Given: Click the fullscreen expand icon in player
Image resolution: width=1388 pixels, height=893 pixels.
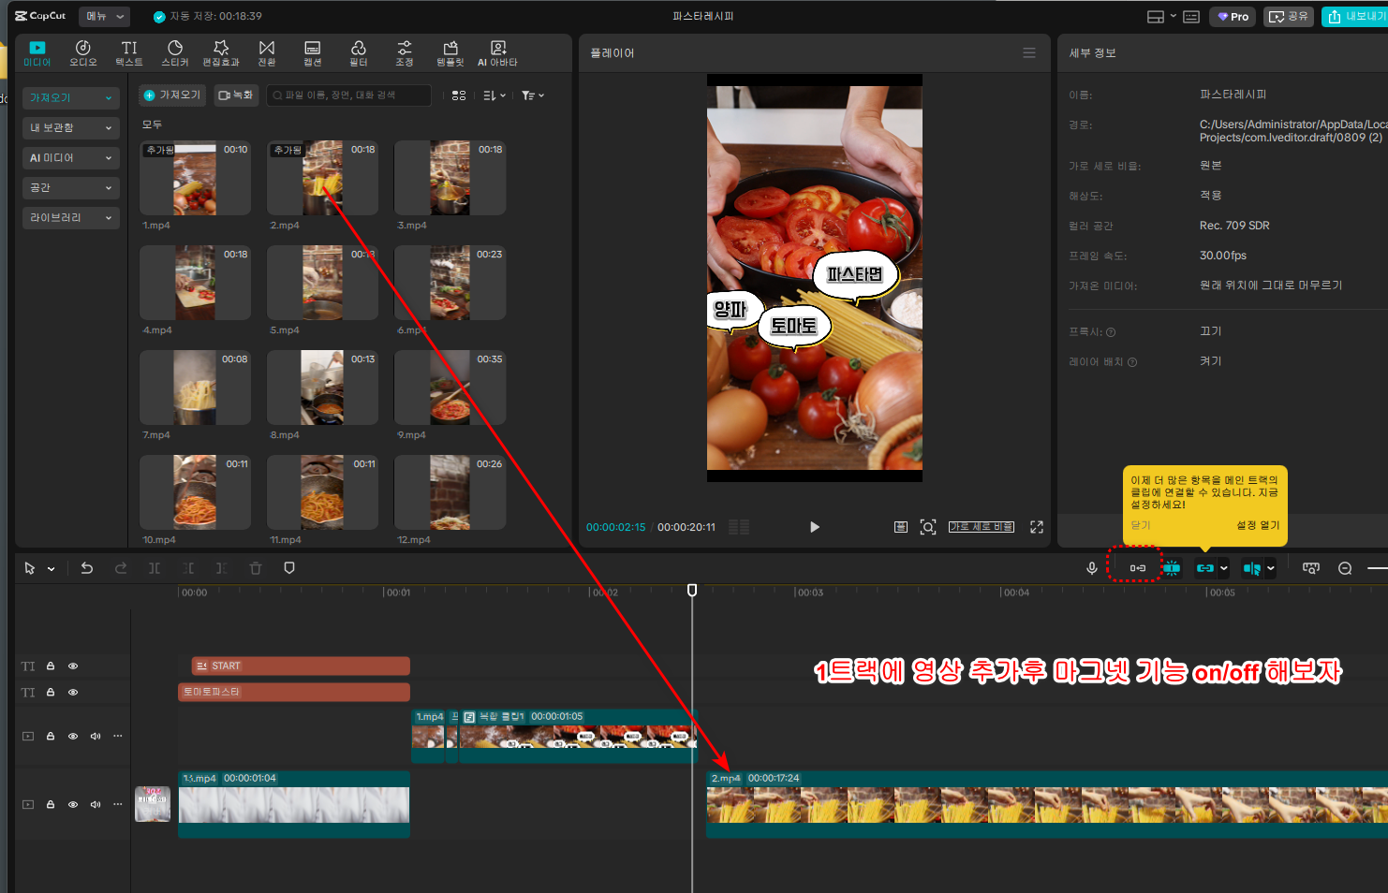Looking at the screenshot, I should pyautogui.click(x=1037, y=527).
